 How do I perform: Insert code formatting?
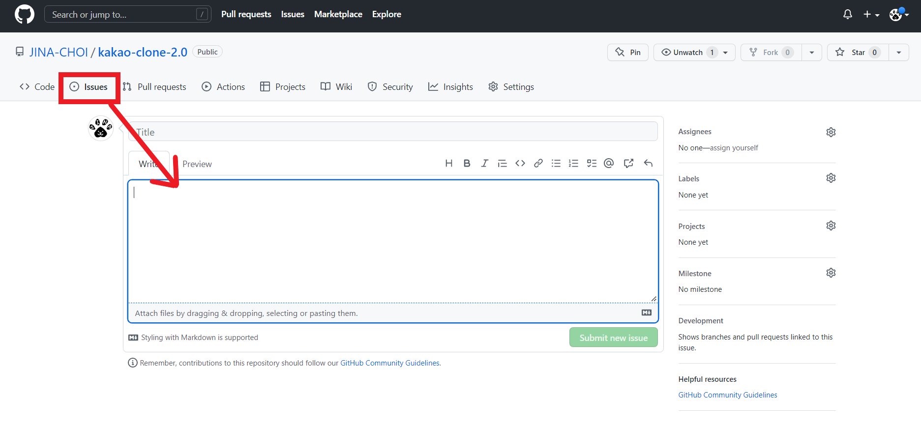coord(520,163)
